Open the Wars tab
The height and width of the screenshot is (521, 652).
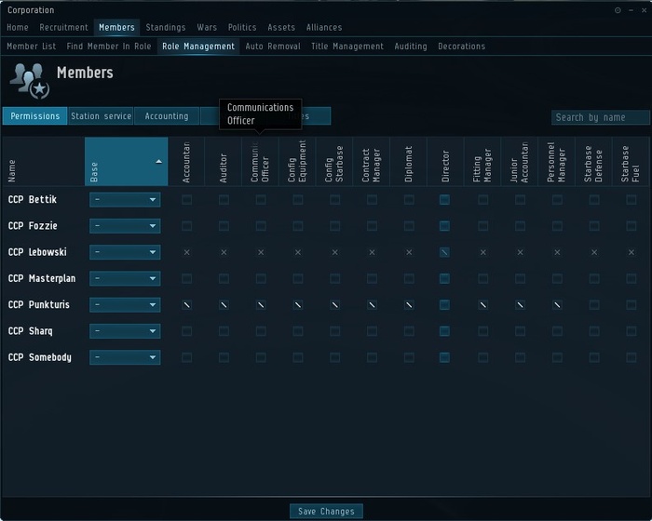tap(207, 27)
